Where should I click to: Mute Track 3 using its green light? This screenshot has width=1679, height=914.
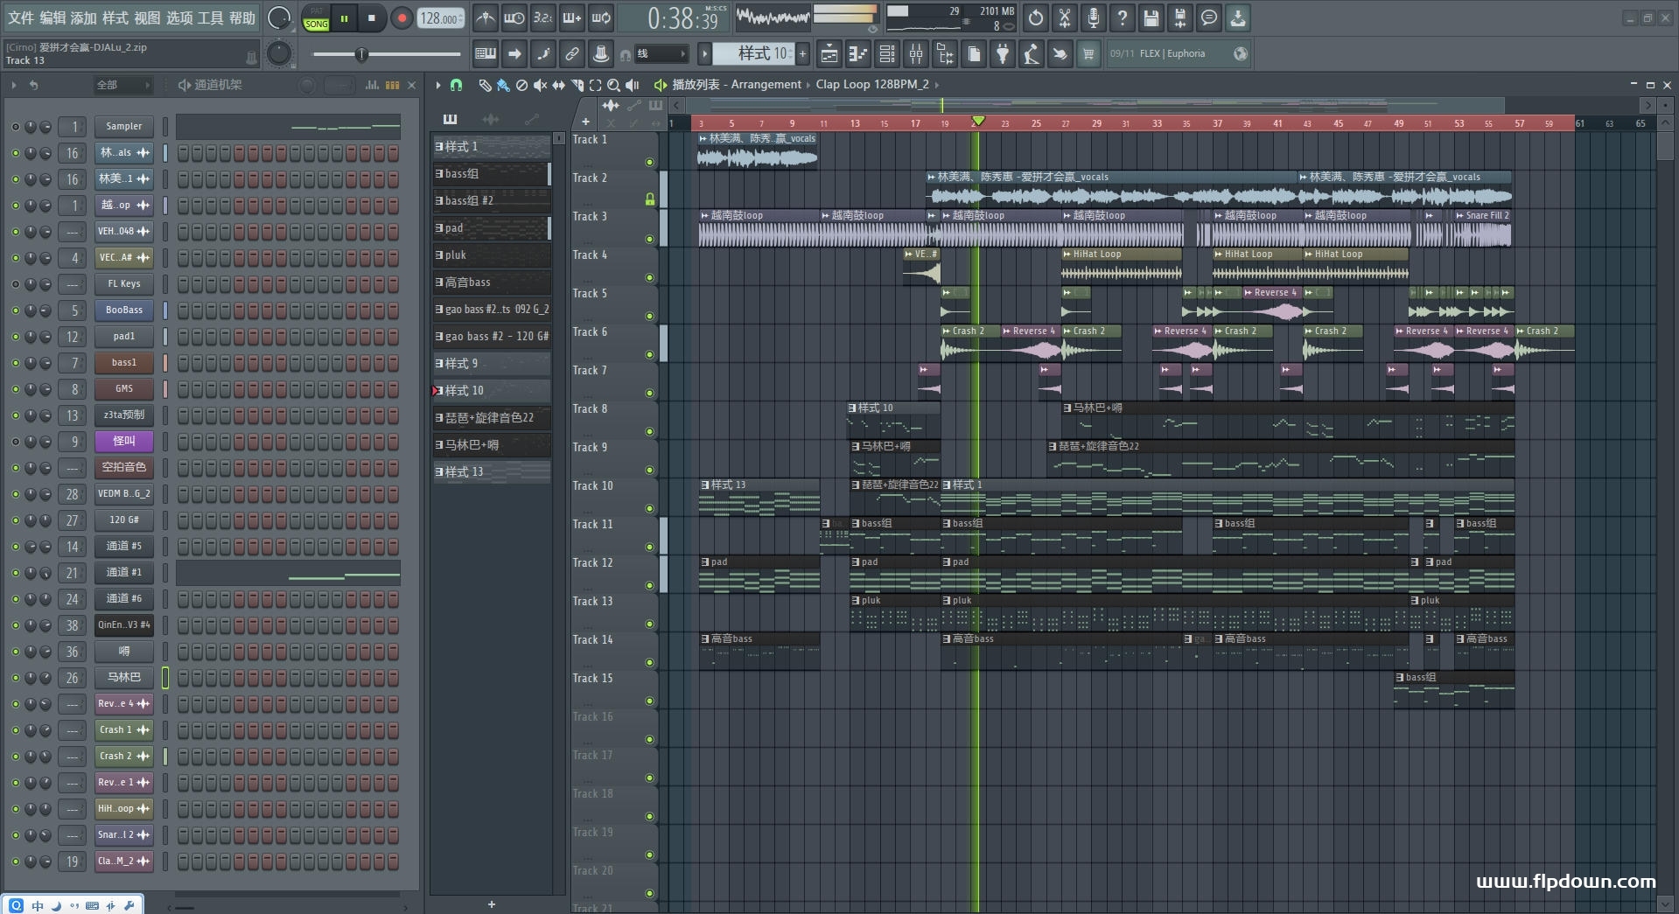click(x=649, y=239)
